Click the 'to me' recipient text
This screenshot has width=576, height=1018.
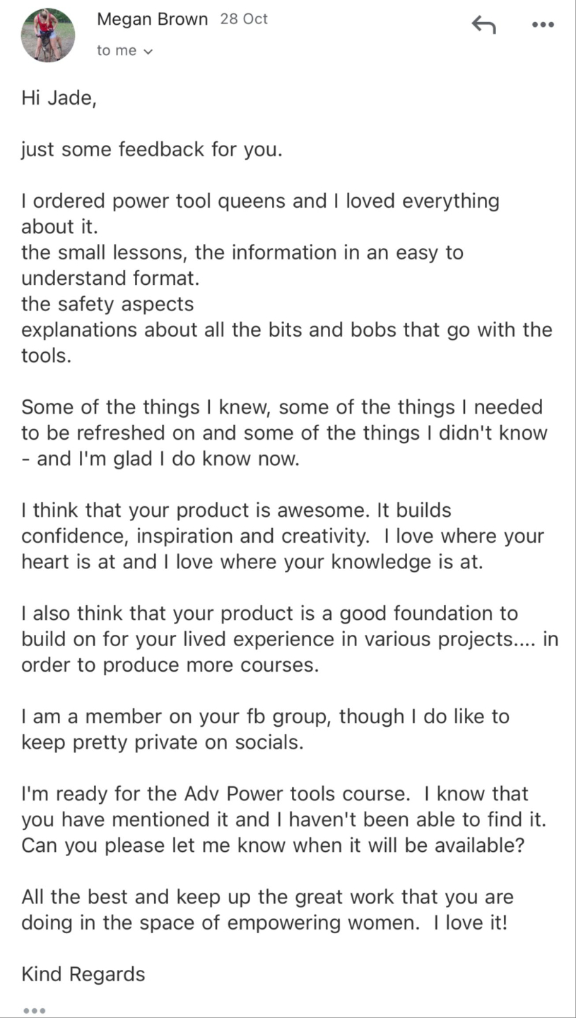116,51
